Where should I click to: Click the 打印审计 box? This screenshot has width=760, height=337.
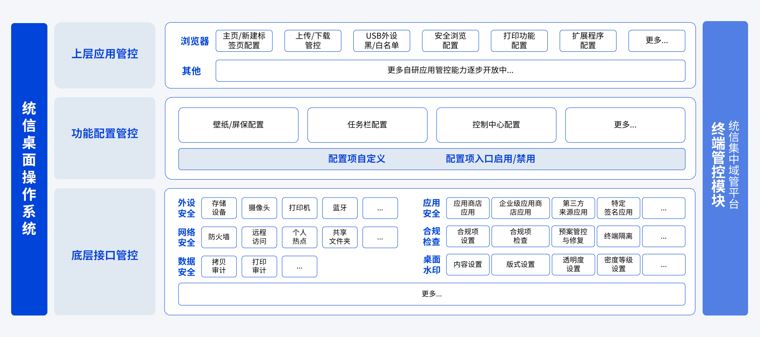click(259, 266)
